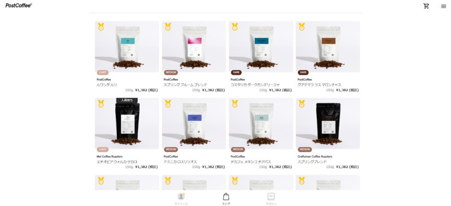The image size is (451, 206).
Task: Click medal icon on グアテマラ ラス マロンチャス card
Action: [301, 27]
